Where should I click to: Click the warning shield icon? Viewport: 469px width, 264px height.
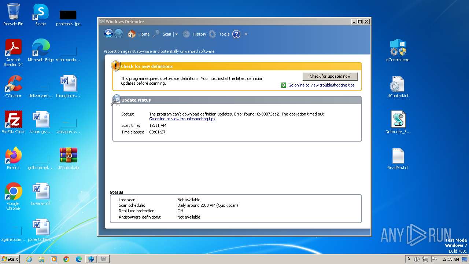[x=116, y=66]
